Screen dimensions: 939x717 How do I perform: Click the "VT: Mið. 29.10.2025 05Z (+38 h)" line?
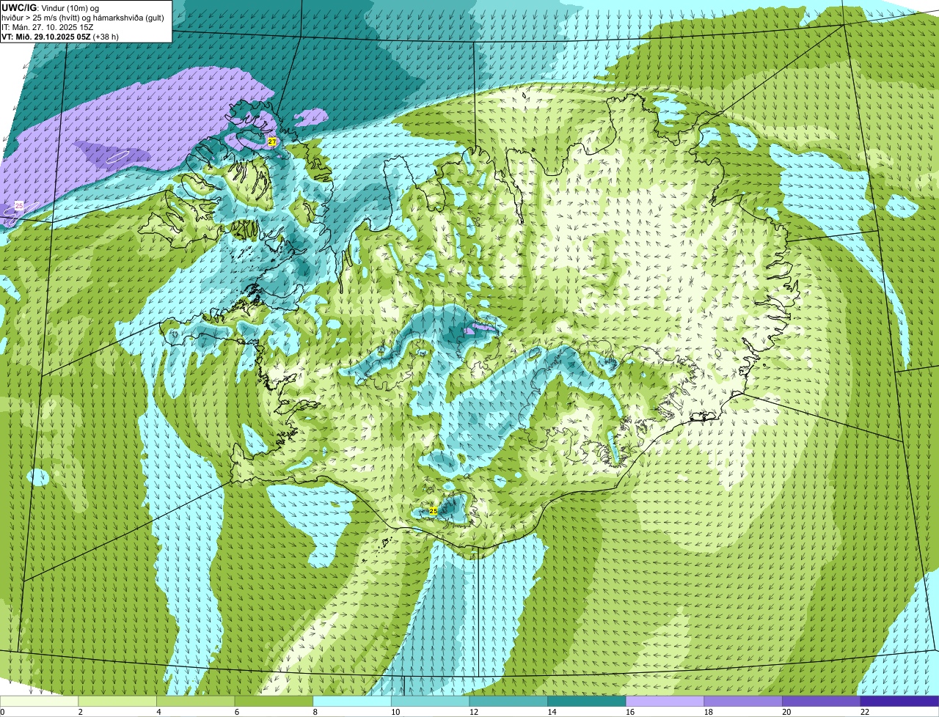[x=60, y=36]
